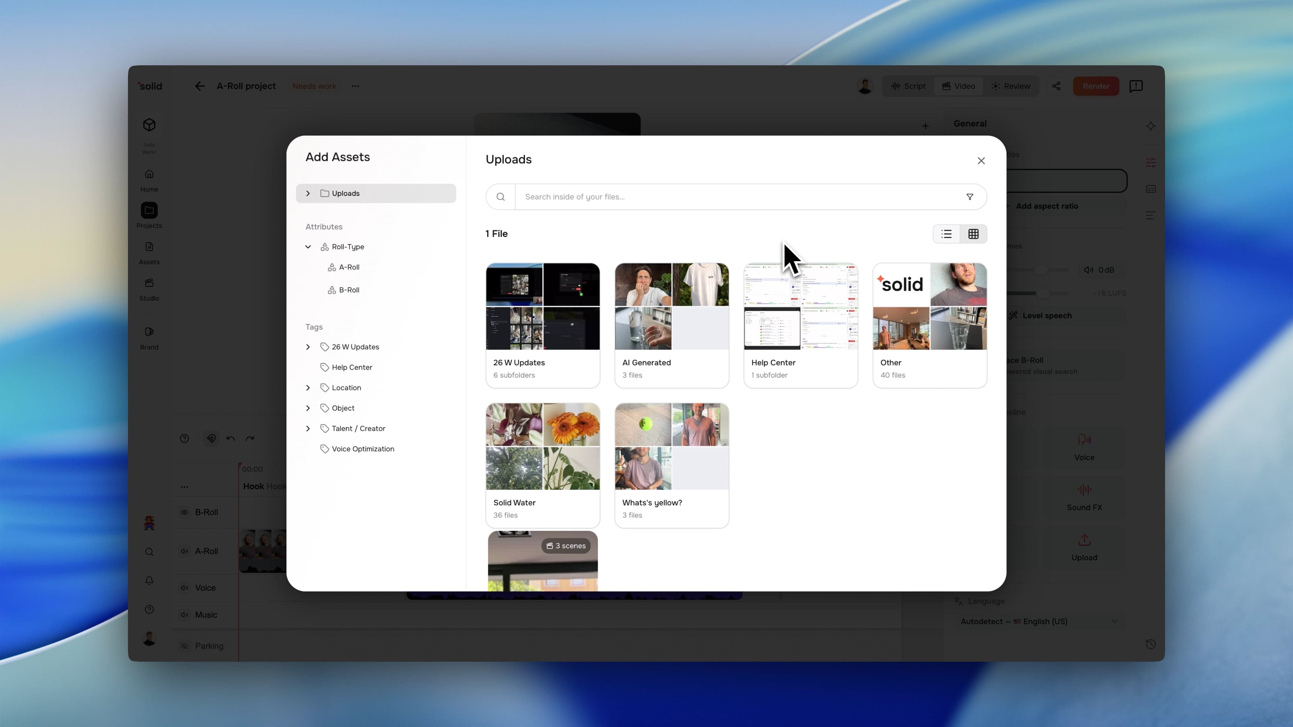1293x727 pixels.
Task: Add Voice from the right panel
Action: [x=1084, y=448]
